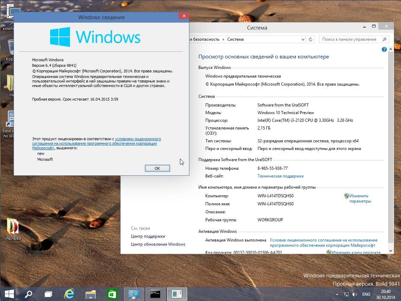Select 'Software from the UralSOFT' manufacturer text

tap(283, 105)
